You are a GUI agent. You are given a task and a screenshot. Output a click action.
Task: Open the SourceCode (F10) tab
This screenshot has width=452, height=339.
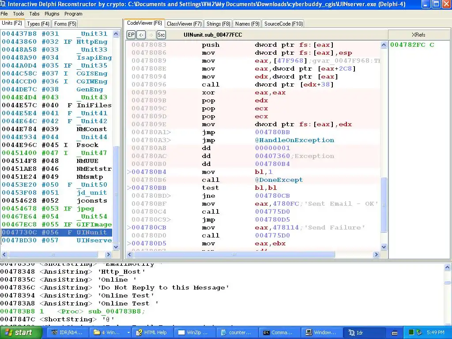[x=283, y=24]
